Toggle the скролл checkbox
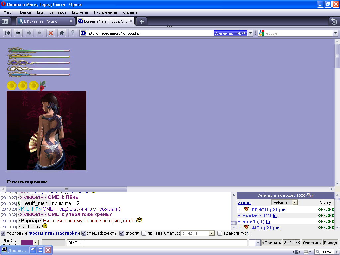Viewport: 340px width, 255px height. (x=122, y=233)
